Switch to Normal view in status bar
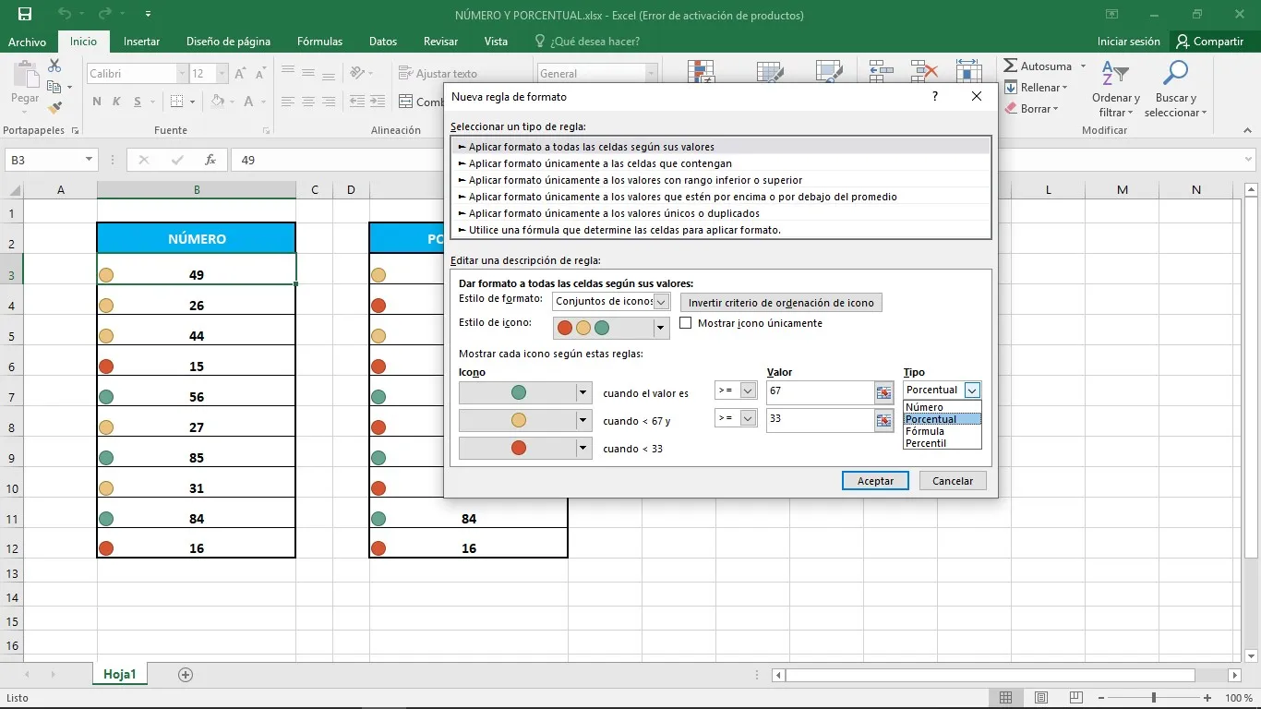 tap(1006, 698)
